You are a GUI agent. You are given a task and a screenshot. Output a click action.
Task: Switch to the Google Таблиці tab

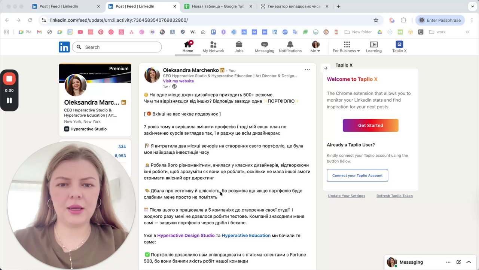coord(218,6)
